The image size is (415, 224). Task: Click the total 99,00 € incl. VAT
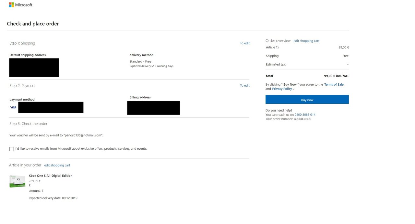[x=337, y=76]
